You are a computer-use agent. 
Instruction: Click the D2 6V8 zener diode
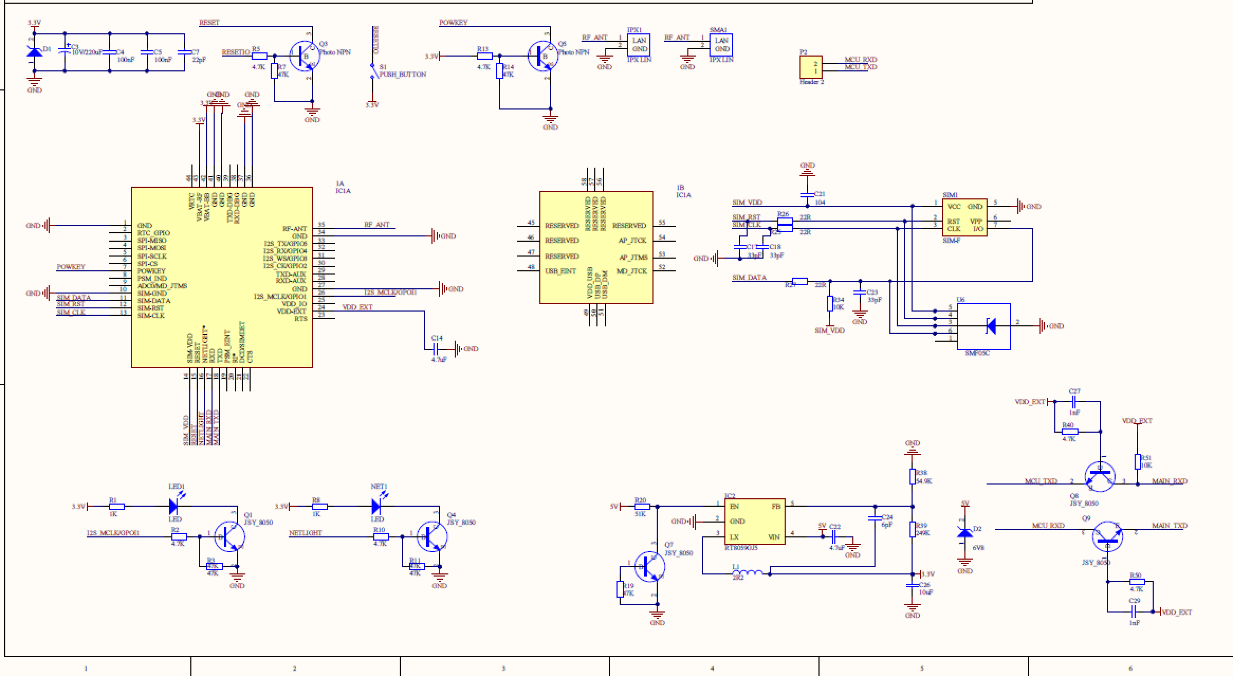[x=965, y=532]
